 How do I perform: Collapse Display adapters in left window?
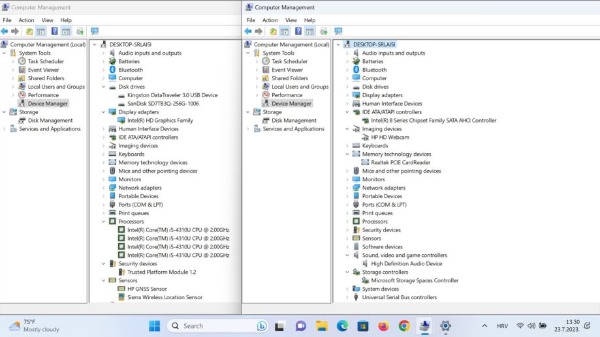click(x=103, y=112)
